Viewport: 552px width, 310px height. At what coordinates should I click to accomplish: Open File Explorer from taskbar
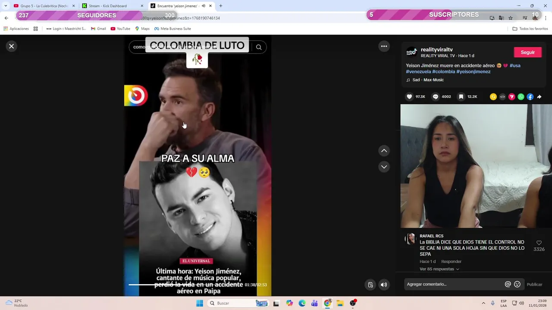pos(340,303)
